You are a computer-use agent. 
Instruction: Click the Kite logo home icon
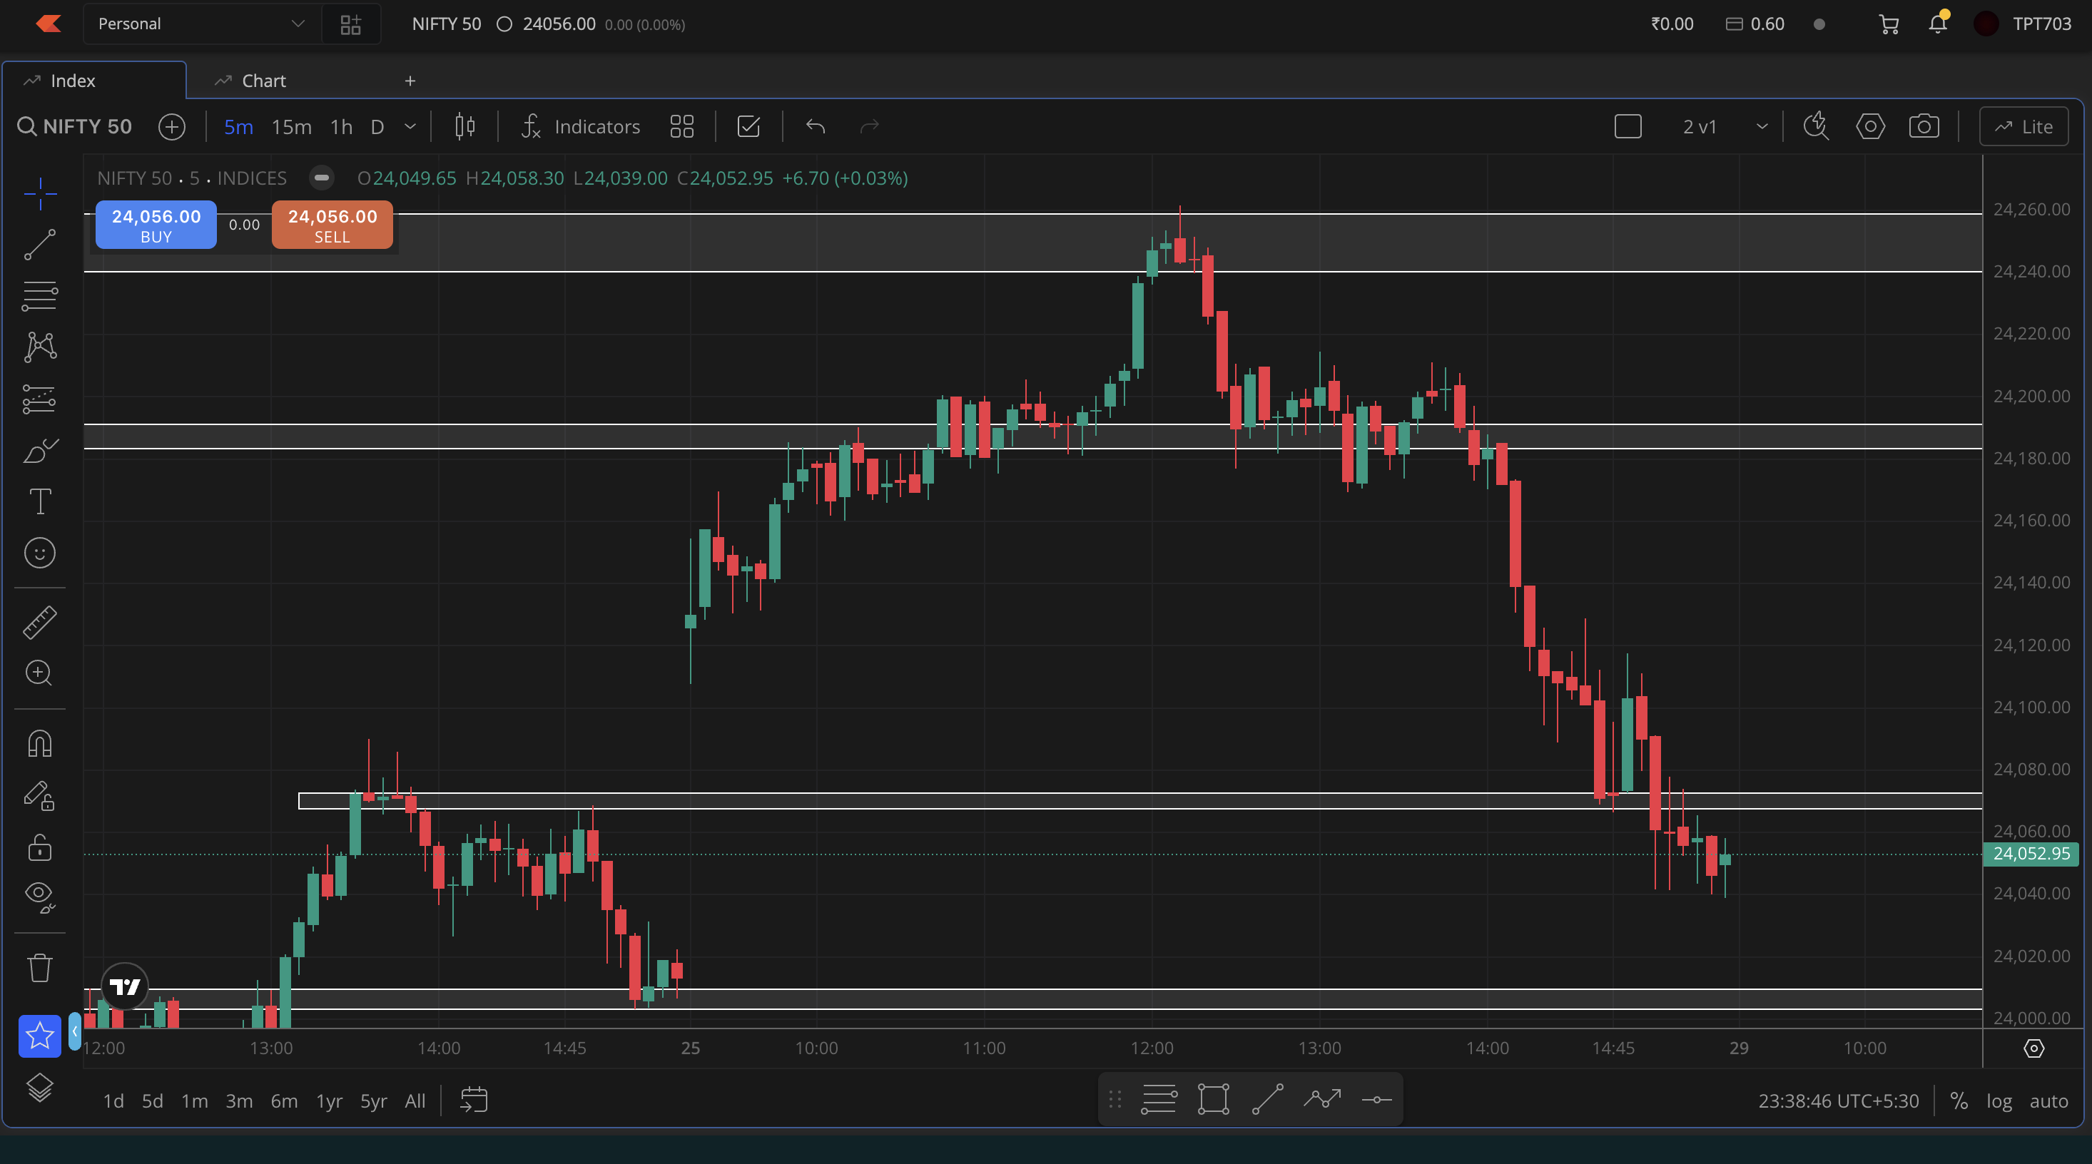pyautogui.click(x=49, y=24)
